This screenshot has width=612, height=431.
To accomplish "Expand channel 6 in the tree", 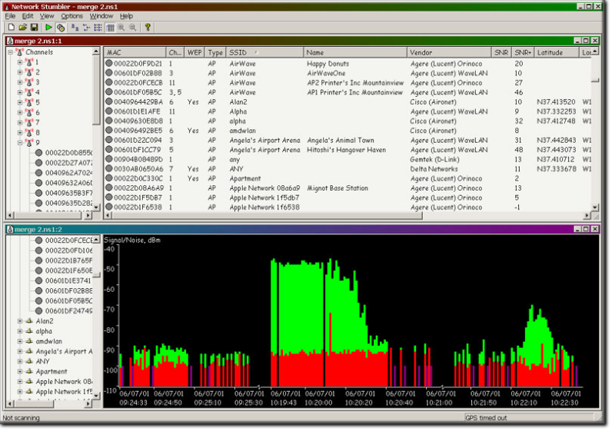I will click(20, 112).
